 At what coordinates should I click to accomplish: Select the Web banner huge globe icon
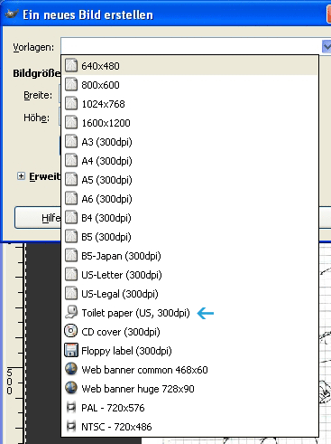point(71,388)
